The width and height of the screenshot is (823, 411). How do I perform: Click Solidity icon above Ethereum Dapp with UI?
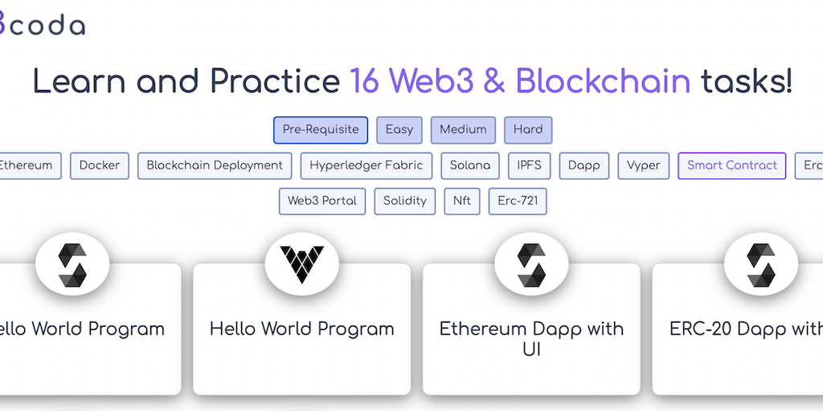(x=531, y=264)
